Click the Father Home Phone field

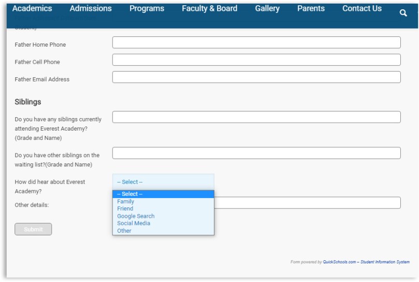click(256, 43)
